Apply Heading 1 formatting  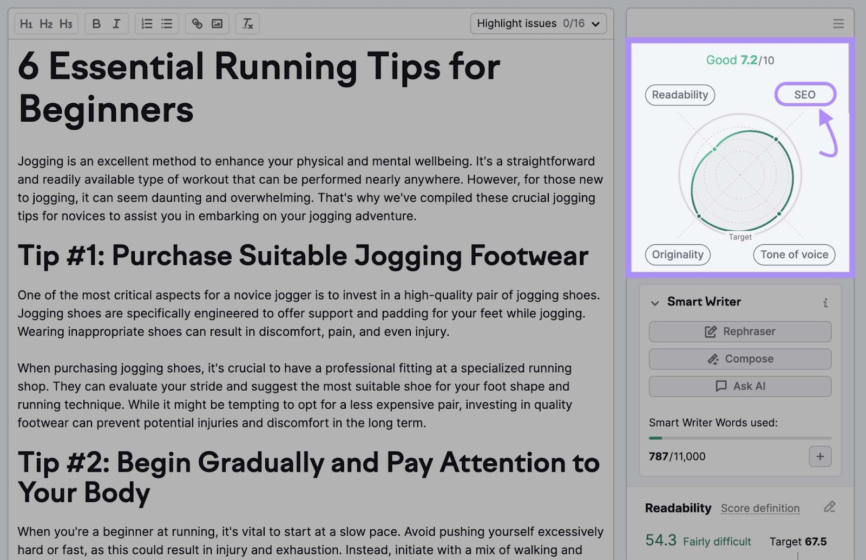[x=26, y=24]
